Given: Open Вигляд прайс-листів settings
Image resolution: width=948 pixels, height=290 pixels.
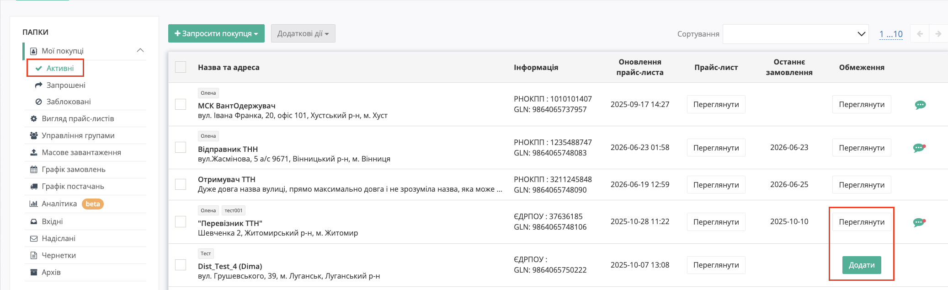Looking at the screenshot, I should (72, 118).
